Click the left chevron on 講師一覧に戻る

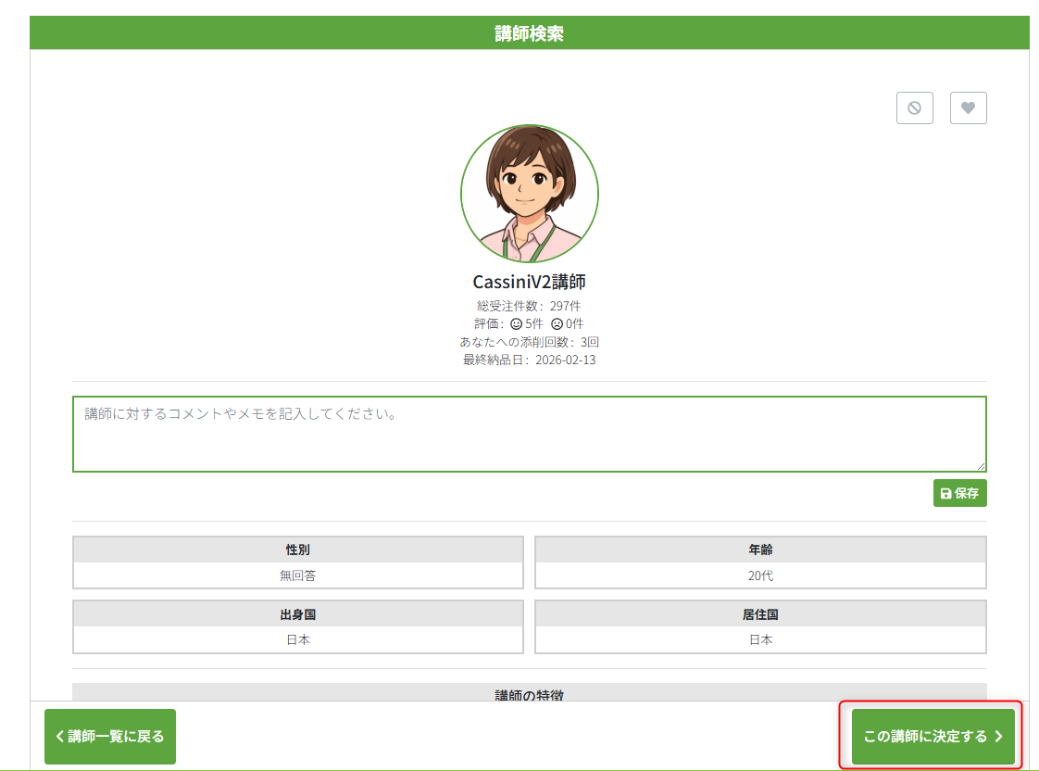coord(60,737)
